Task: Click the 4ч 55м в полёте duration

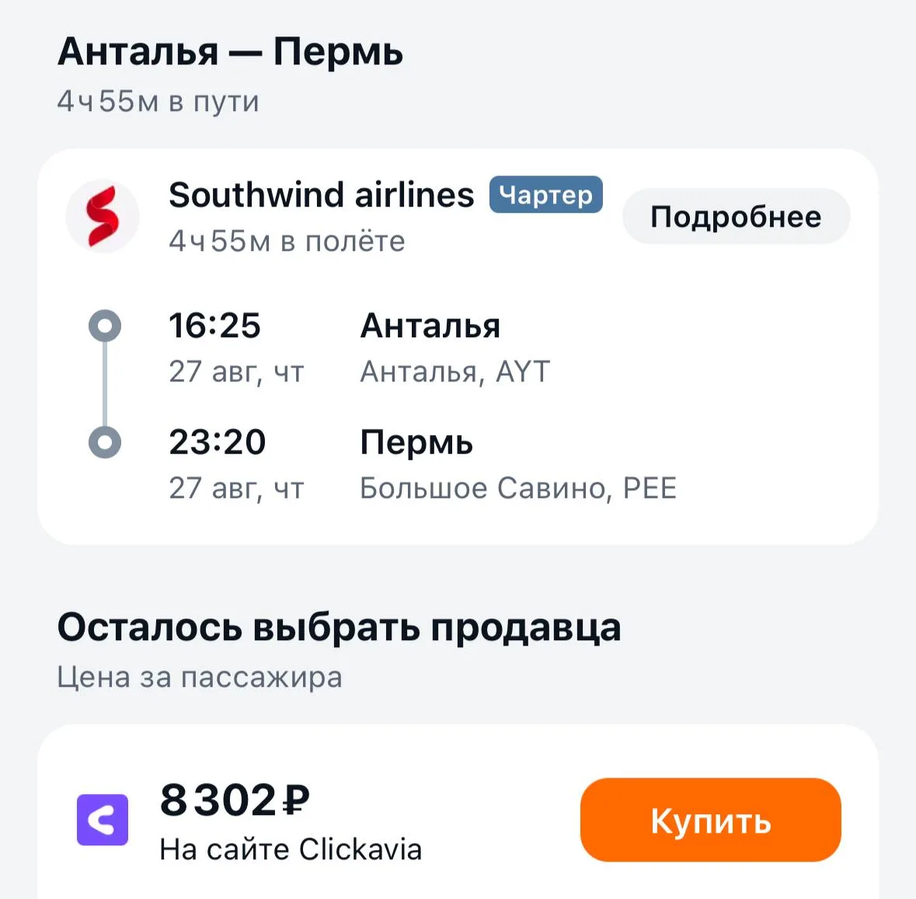Action: click(x=287, y=241)
